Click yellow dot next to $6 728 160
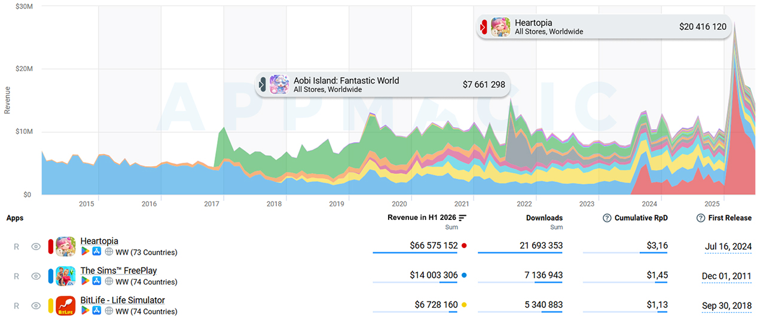Image resolution: width=766 pixels, height=324 pixels. click(x=464, y=305)
